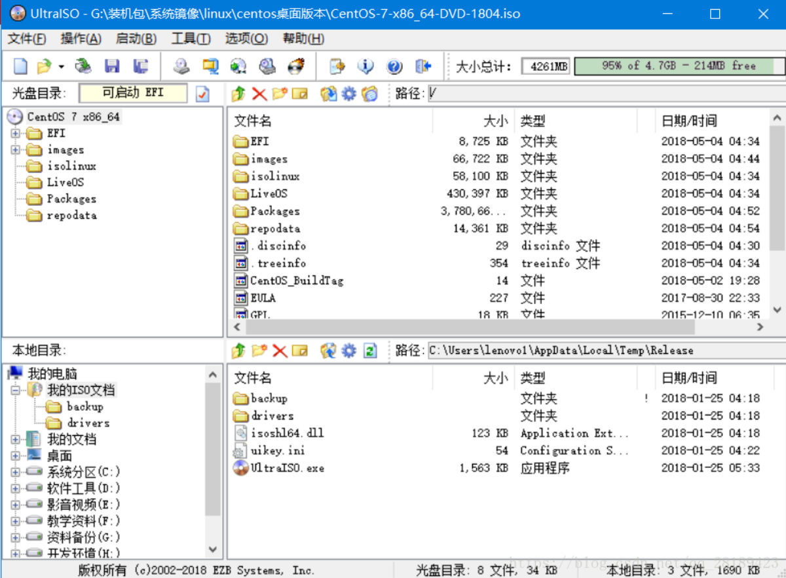786x578 pixels.
Task: Open Help with the question mark icon
Action: [394, 66]
